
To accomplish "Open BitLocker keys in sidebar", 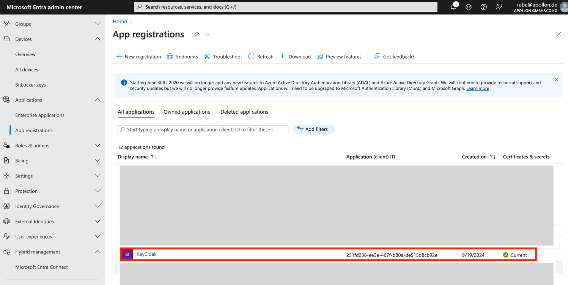I will pos(30,85).
